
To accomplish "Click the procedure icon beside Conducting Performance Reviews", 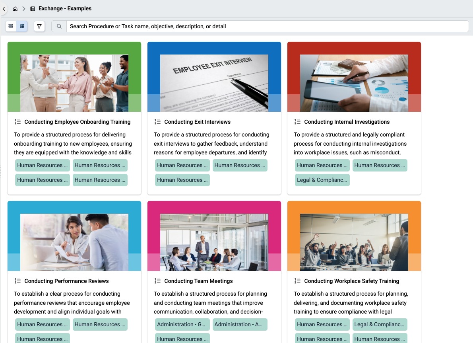I will click(17, 281).
